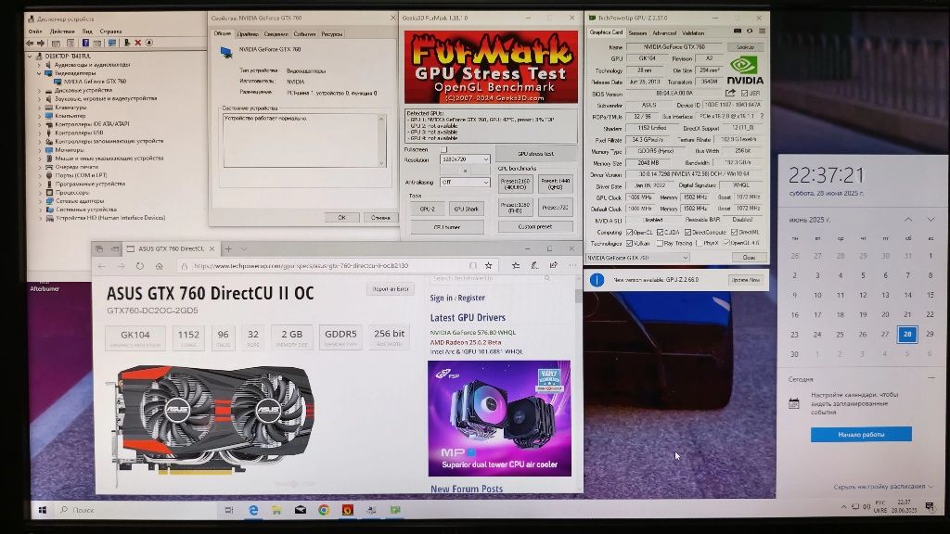
Task: Click the browser back arrow
Action: pos(102,266)
